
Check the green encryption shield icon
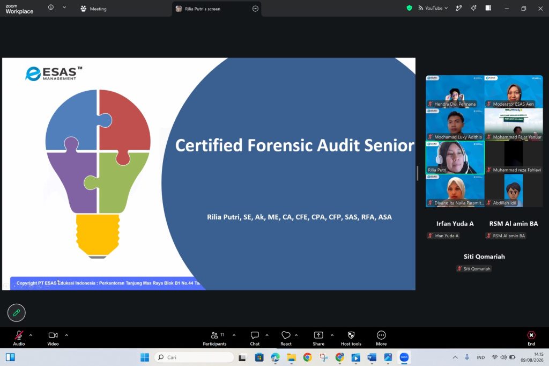pyautogui.click(x=409, y=8)
